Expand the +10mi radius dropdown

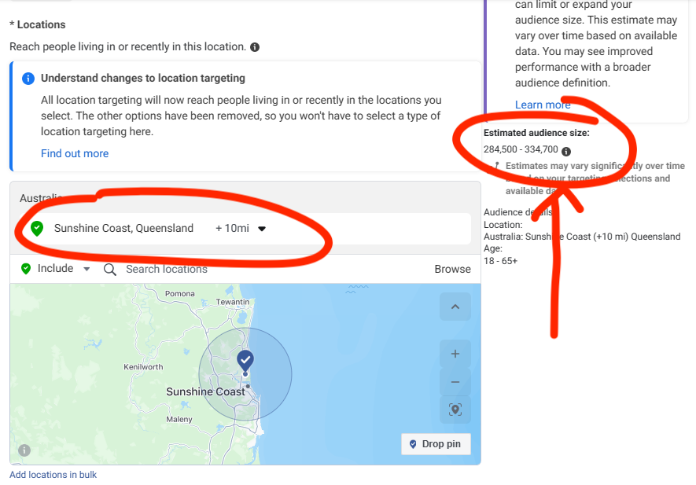(x=261, y=228)
